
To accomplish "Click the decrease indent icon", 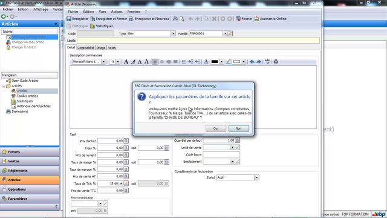I will 191,62.
